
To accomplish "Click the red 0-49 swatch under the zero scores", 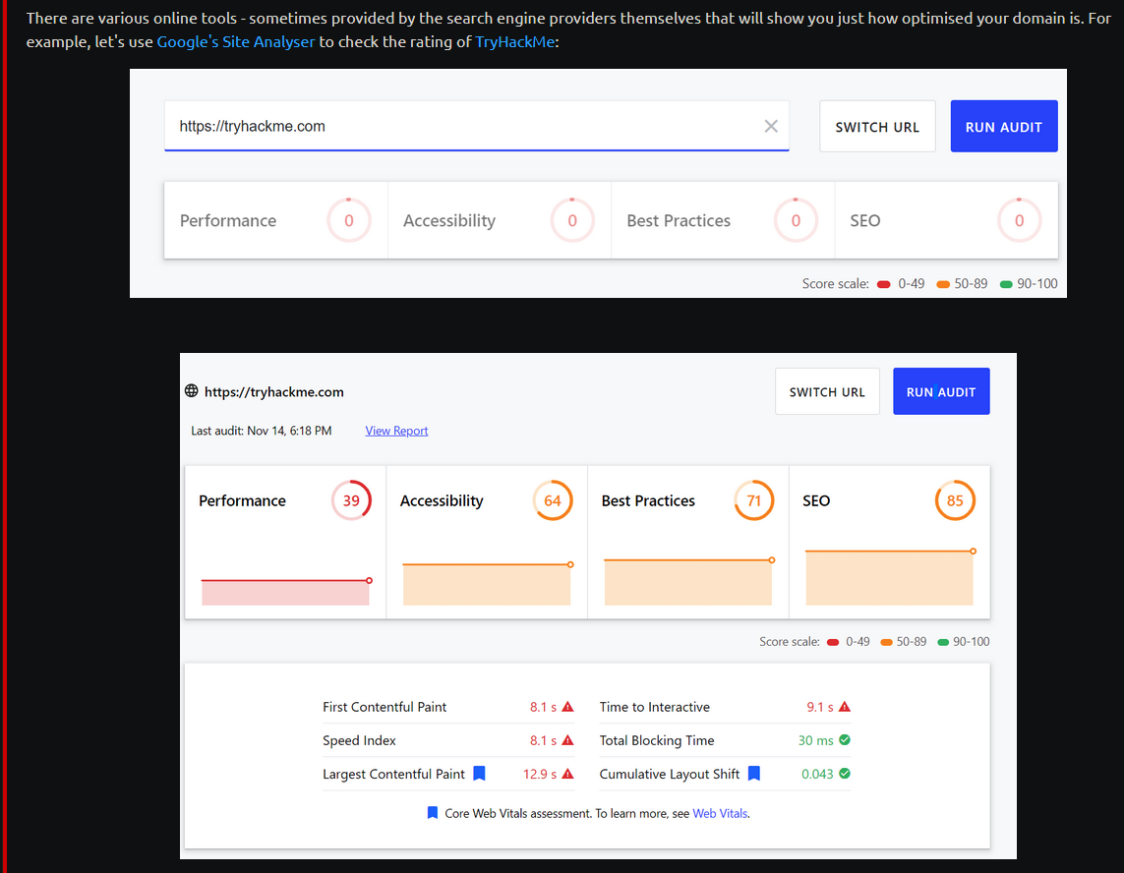I will pyautogui.click(x=884, y=284).
